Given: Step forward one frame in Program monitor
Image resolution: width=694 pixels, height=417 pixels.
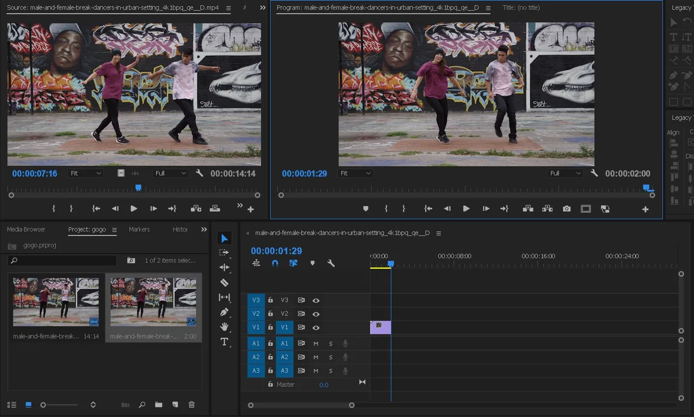Looking at the screenshot, I should 486,208.
